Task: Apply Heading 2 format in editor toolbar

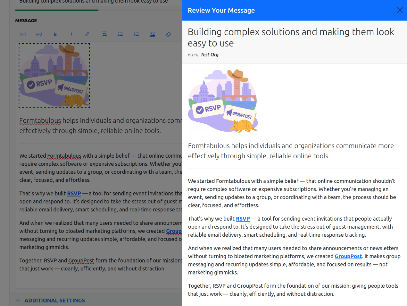Action: coord(39,34)
